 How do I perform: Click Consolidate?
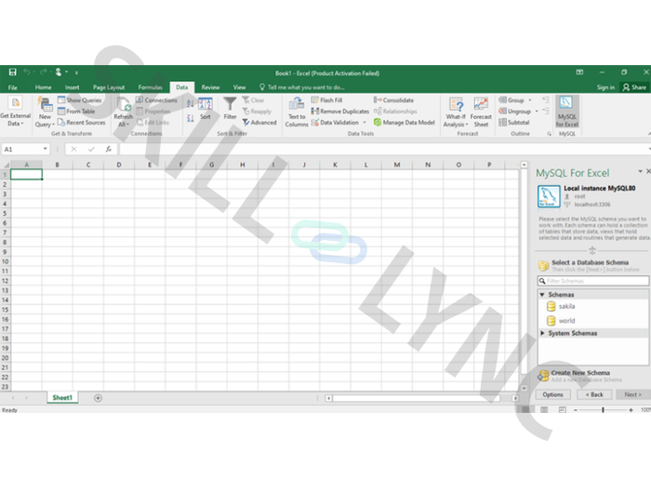click(x=393, y=100)
